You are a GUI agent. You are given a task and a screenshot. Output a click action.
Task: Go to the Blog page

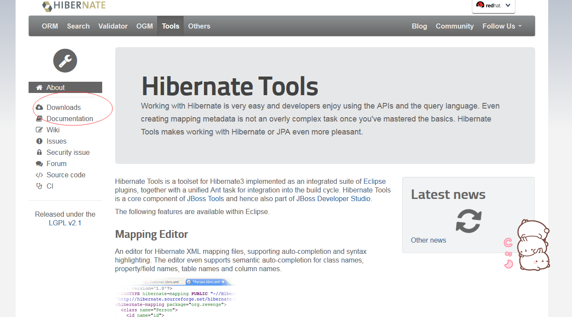[x=419, y=26]
